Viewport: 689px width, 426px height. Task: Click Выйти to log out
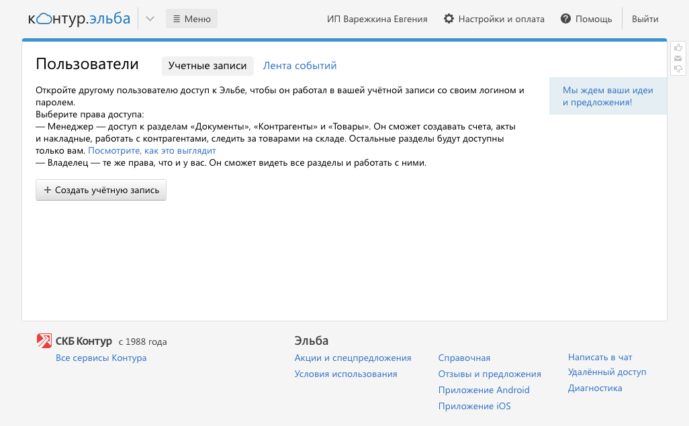(x=645, y=19)
